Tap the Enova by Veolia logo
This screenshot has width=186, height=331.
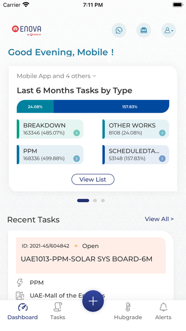coord(27,30)
